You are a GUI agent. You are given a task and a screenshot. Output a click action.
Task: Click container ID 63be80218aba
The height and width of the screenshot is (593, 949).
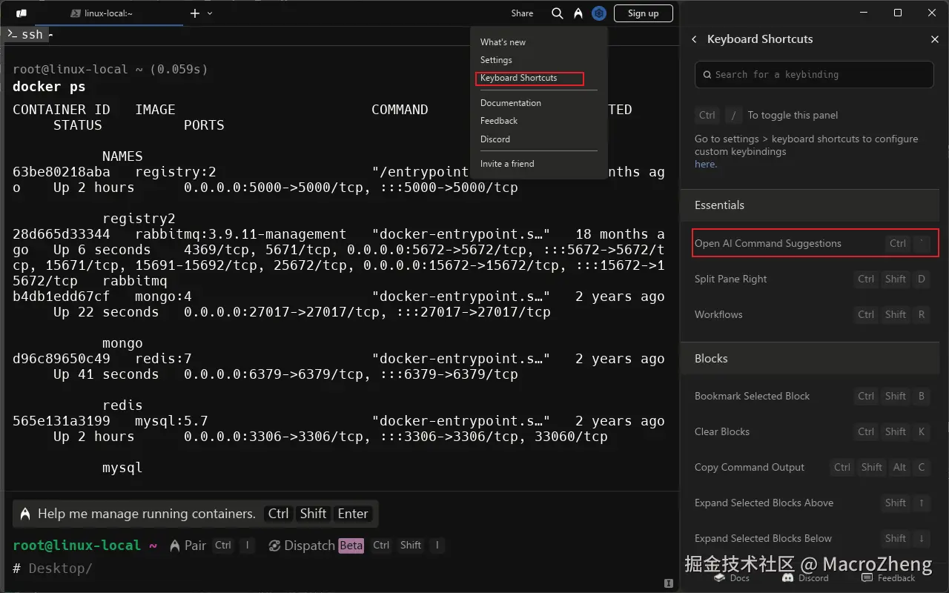pos(62,172)
